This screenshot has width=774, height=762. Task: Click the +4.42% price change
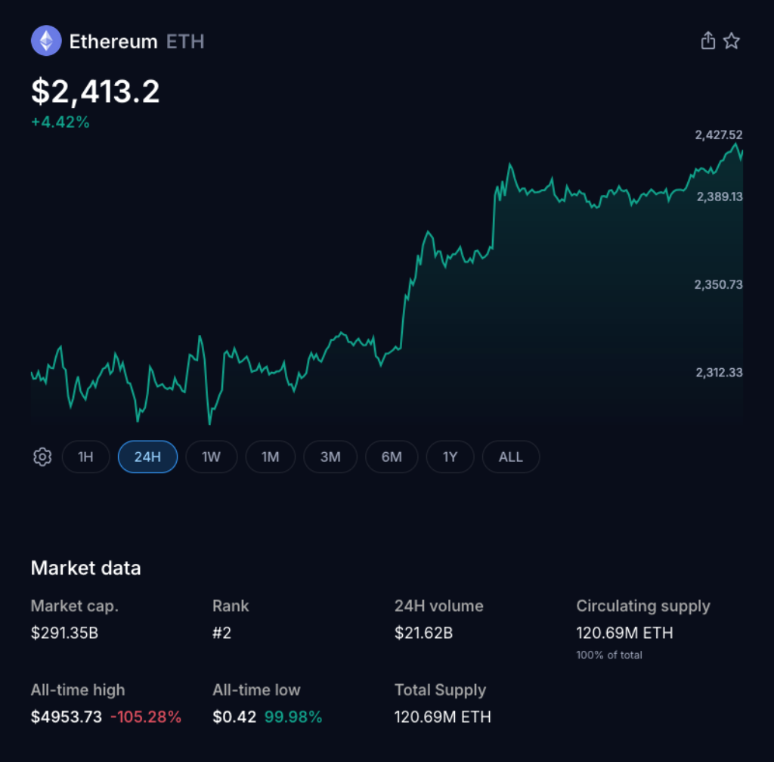pos(60,122)
